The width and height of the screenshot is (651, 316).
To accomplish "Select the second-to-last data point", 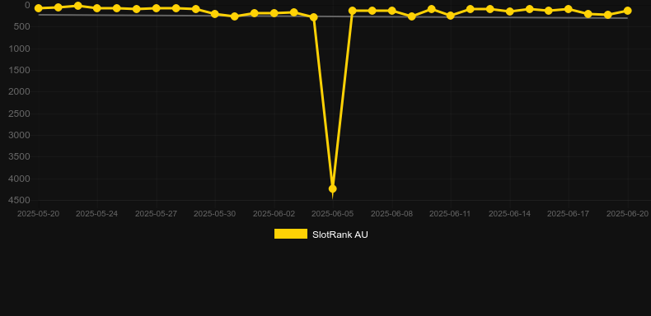I will 608,15.
